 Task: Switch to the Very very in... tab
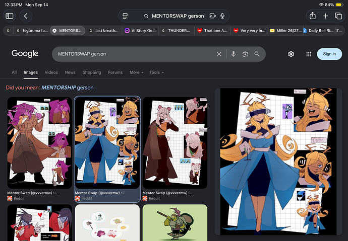(x=249, y=31)
